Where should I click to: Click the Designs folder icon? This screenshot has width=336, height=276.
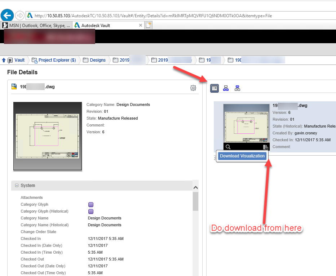pos(85,60)
